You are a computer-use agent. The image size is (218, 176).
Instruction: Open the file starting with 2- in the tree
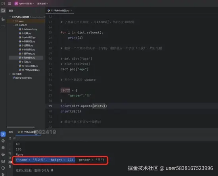click(x=26, y=33)
